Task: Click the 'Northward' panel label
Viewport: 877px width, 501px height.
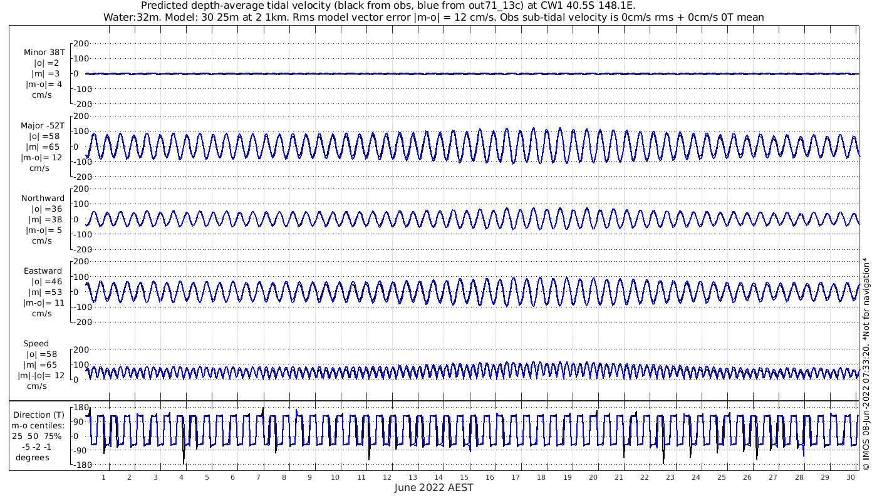Action: click(43, 199)
